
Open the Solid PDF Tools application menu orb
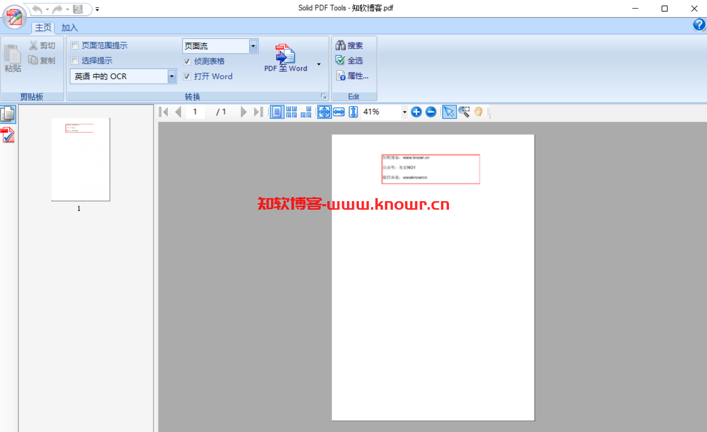(x=15, y=17)
